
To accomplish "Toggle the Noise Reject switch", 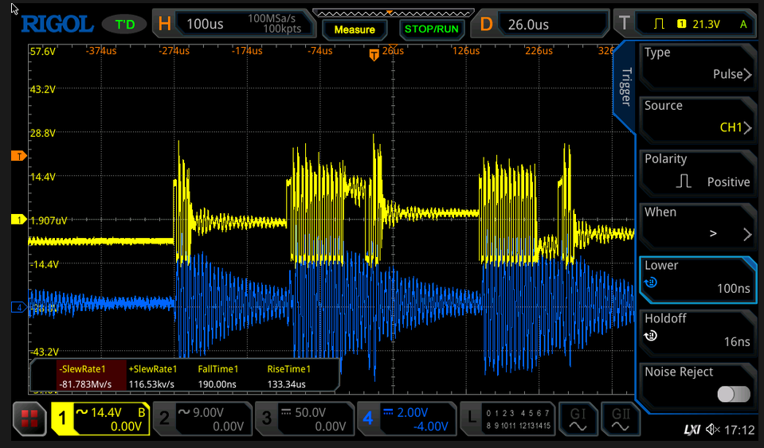I will click(734, 394).
